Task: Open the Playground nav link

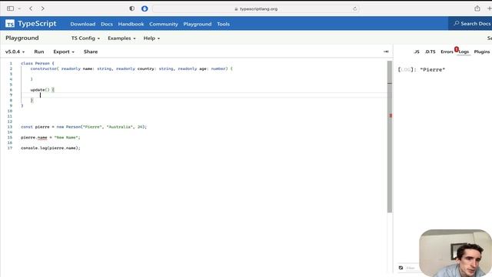Action: (x=198, y=24)
